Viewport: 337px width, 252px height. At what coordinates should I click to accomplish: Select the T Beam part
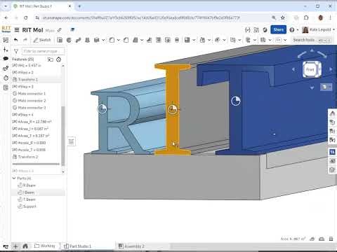pos(37,199)
